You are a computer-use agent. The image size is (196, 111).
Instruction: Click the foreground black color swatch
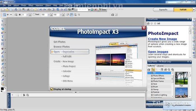(2, 89)
